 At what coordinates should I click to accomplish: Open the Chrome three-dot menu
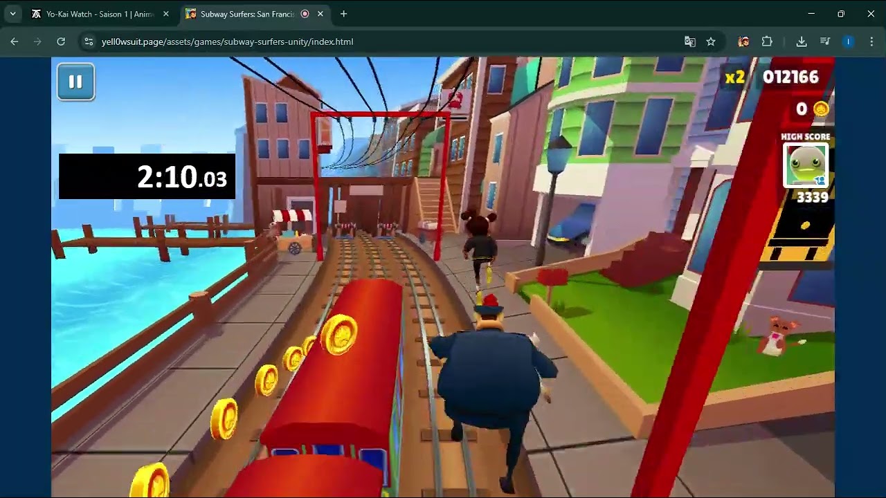point(871,41)
